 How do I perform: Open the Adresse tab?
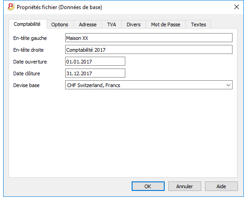[x=88, y=24]
